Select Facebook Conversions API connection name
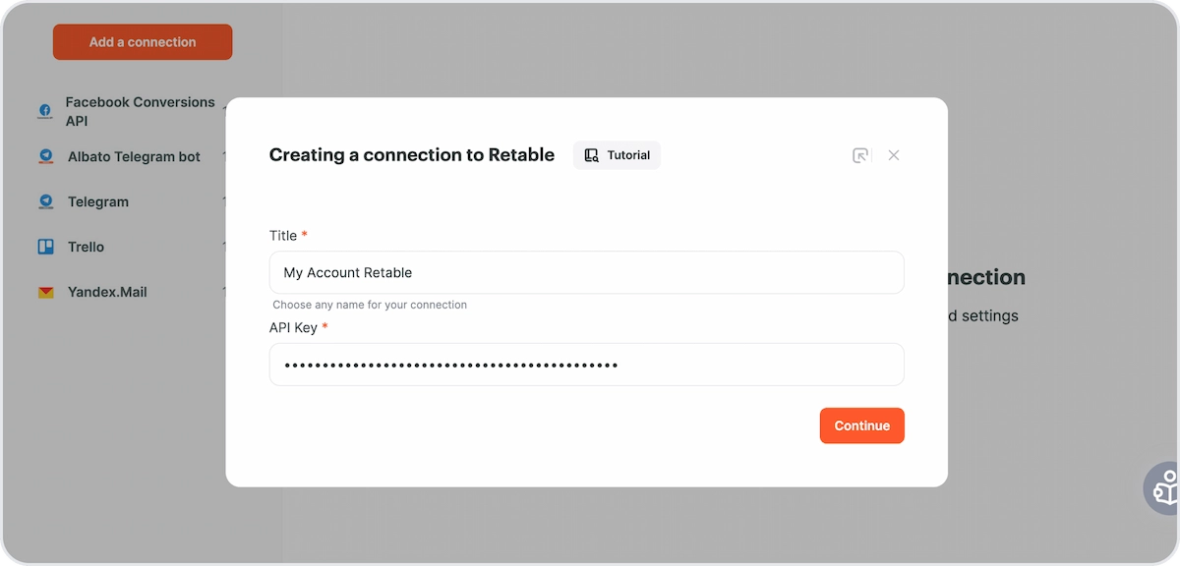This screenshot has height=566, width=1180. (x=140, y=111)
